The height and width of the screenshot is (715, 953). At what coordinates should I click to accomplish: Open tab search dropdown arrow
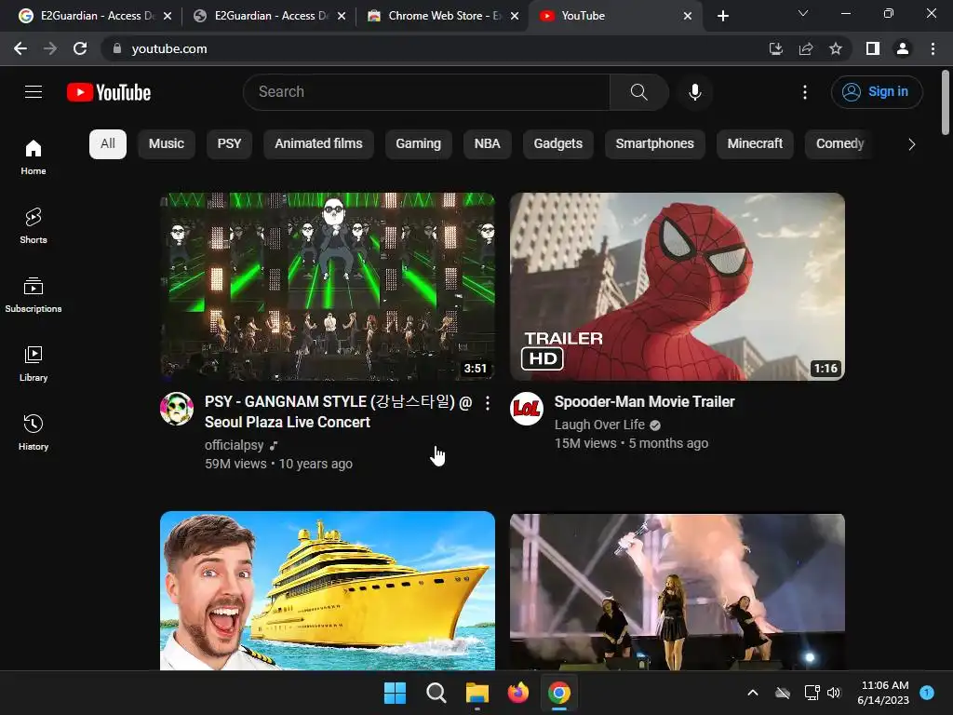803,13
